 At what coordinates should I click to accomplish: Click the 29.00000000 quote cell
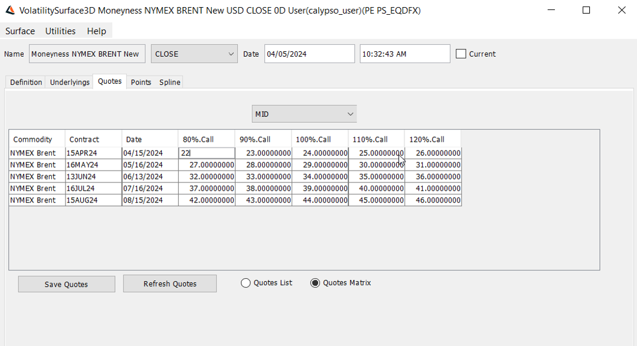click(320, 165)
